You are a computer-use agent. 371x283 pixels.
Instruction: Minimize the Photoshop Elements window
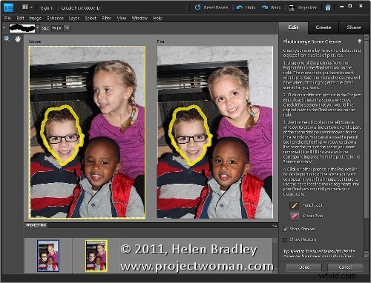pyautogui.click(x=341, y=7)
